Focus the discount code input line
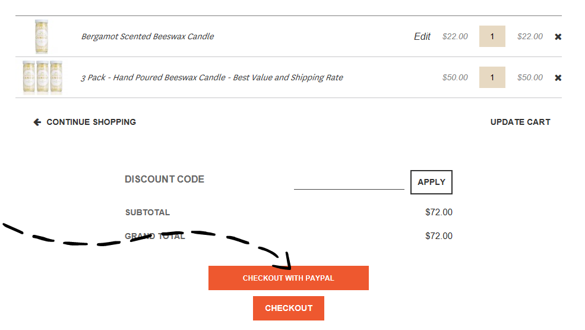The width and height of the screenshot is (585, 330). tap(349, 183)
